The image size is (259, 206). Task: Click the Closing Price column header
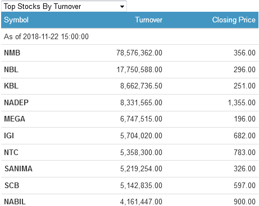click(234, 20)
